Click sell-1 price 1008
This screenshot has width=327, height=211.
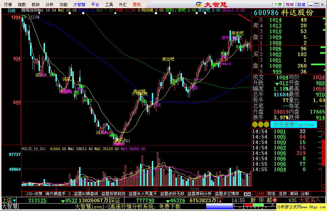coord(275,43)
